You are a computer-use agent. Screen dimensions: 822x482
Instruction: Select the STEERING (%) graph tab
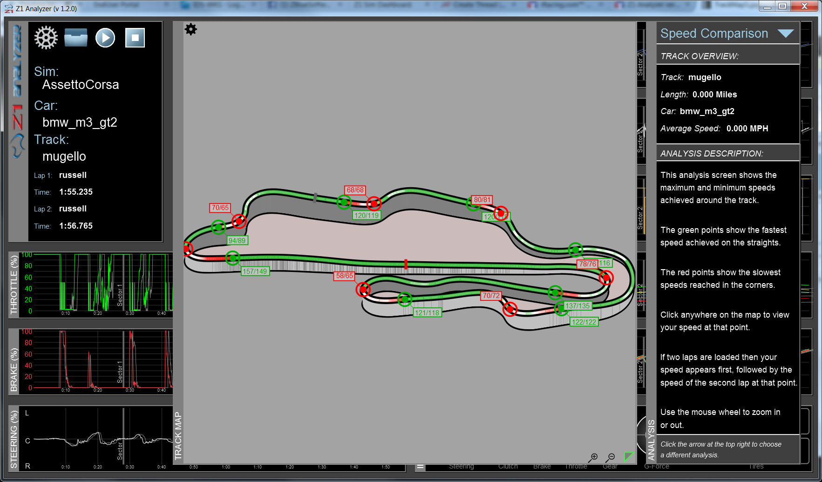pos(14,439)
